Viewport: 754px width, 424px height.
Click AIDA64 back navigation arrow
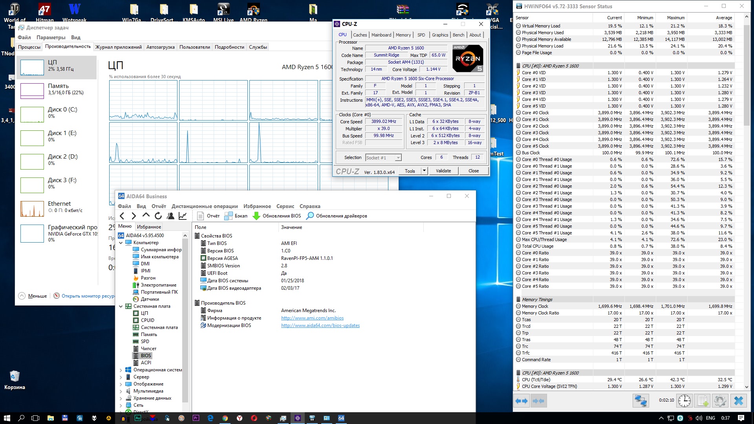pyautogui.click(x=122, y=216)
